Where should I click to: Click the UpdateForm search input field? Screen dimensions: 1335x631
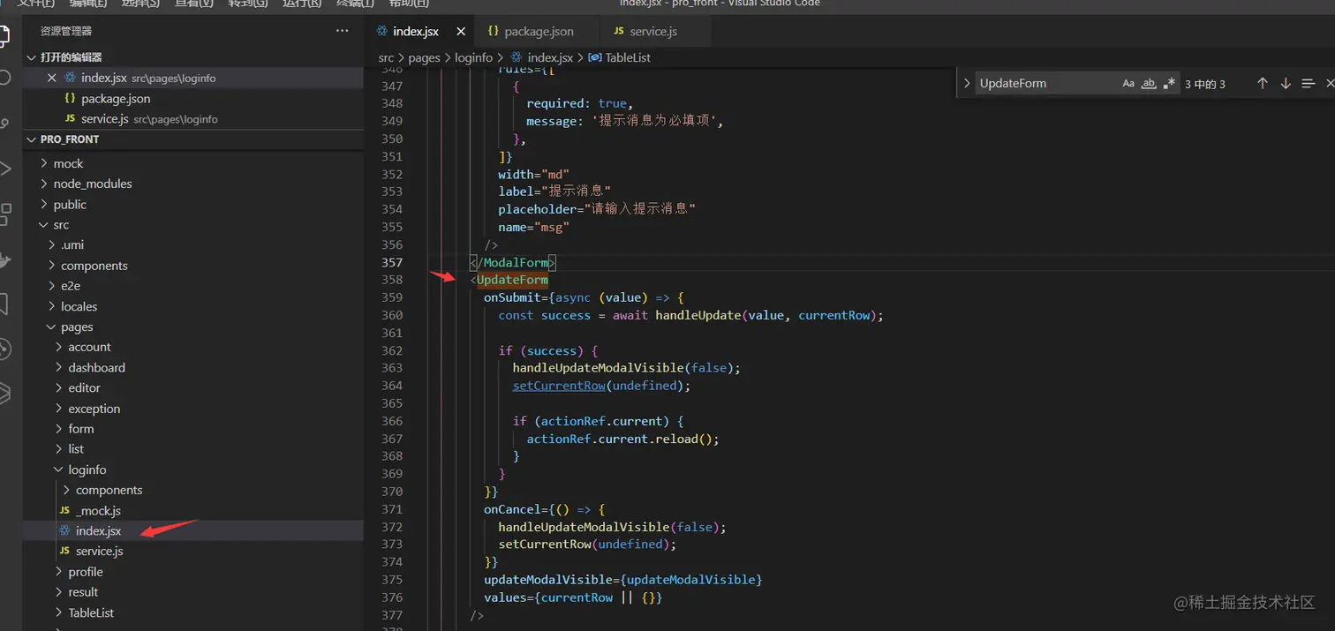tap(1046, 83)
